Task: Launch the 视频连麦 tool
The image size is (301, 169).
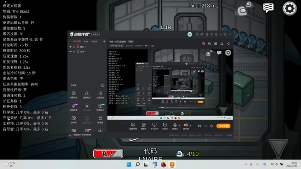Action: (73, 107)
